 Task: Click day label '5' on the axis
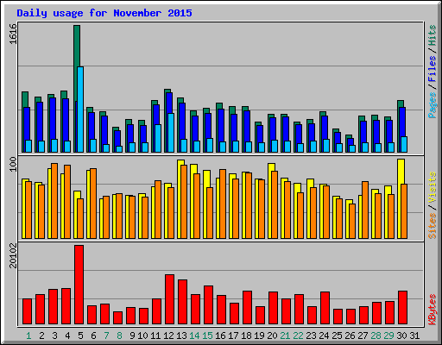[80, 336]
